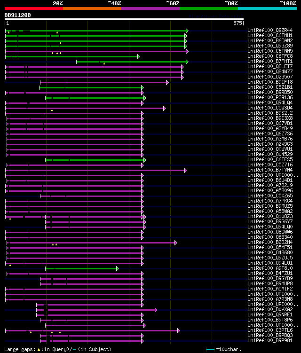Click the cyan 100char scale bar
The height and width of the screenshot is (353, 301).
210,350
